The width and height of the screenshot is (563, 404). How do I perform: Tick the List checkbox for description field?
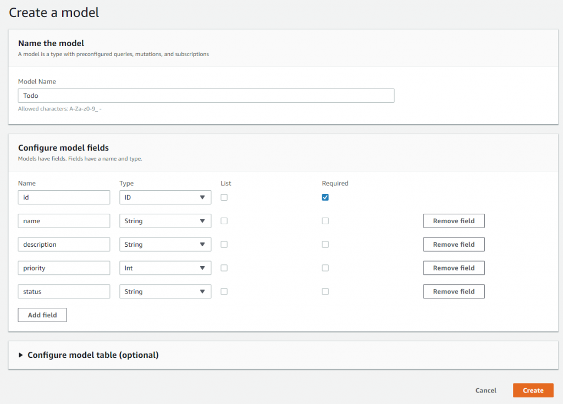tap(224, 245)
